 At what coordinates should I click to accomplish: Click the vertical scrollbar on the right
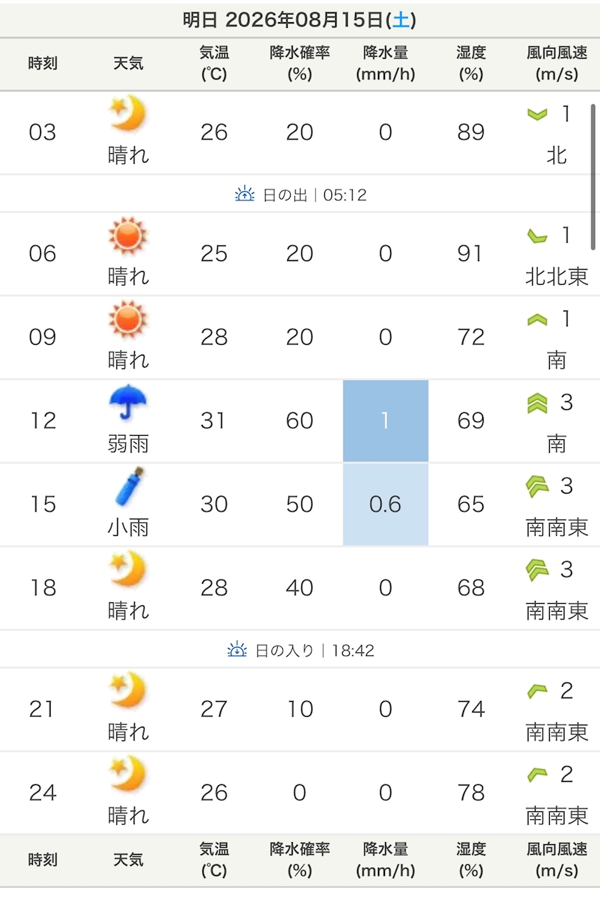(593, 177)
